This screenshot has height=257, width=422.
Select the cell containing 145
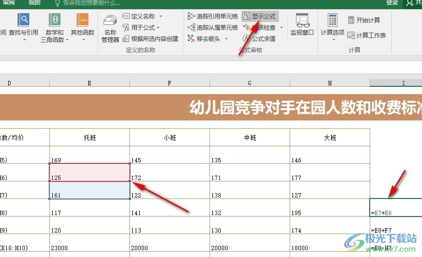click(x=170, y=155)
